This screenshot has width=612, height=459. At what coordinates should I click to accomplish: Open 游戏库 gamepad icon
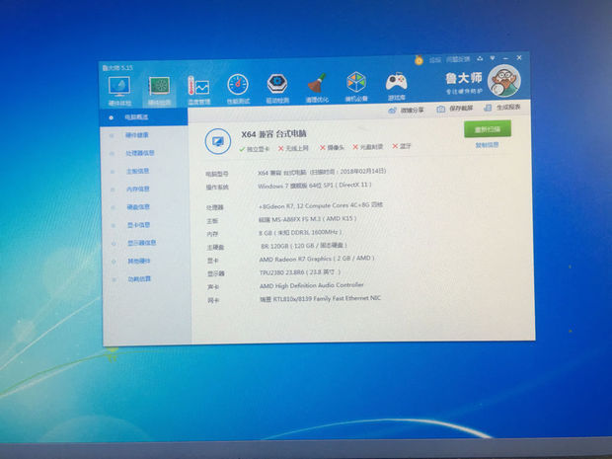click(x=396, y=82)
